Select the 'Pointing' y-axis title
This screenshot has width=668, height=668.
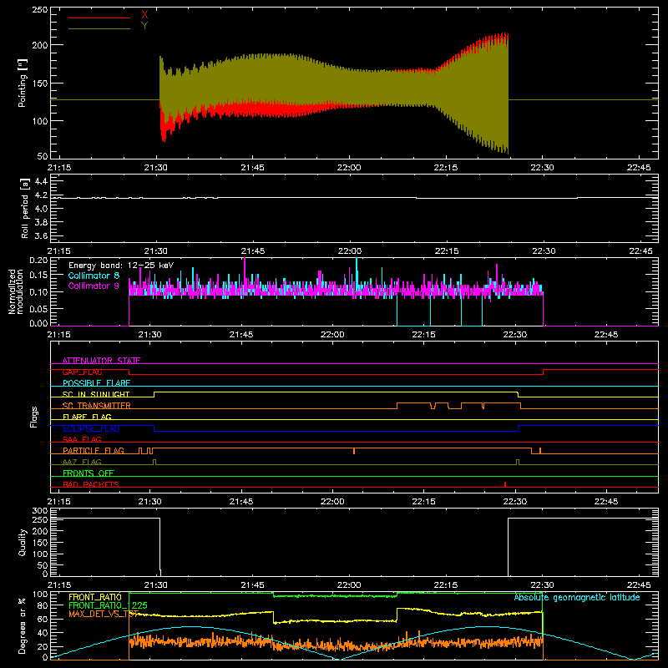click(23, 83)
